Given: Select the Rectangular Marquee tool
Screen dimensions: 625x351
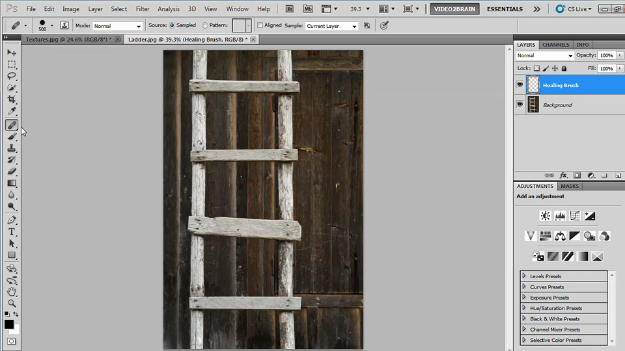Looking at the screenshot, I should pos(12,64).
